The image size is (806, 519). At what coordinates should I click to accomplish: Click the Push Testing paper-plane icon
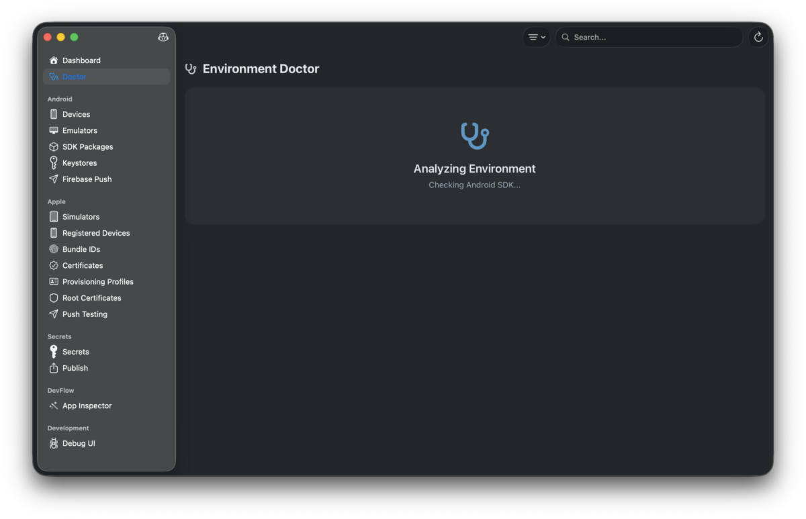pyautogui.click(x=54, y=314)
